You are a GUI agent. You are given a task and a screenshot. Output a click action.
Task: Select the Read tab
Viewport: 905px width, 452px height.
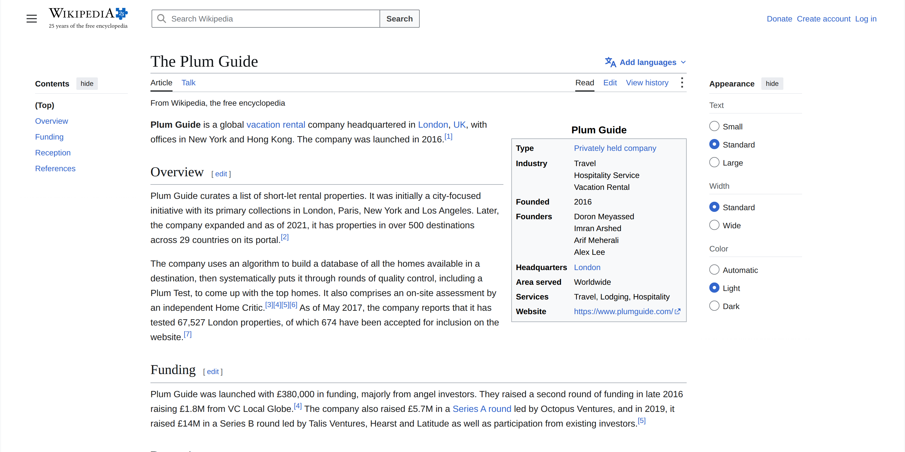click(x=585, y=83)
